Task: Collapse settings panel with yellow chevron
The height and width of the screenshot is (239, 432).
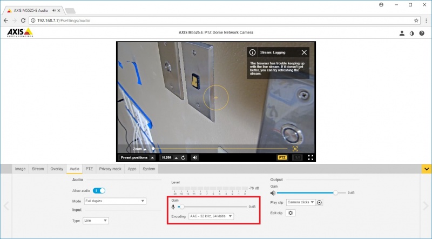Action: coord(427,169)
